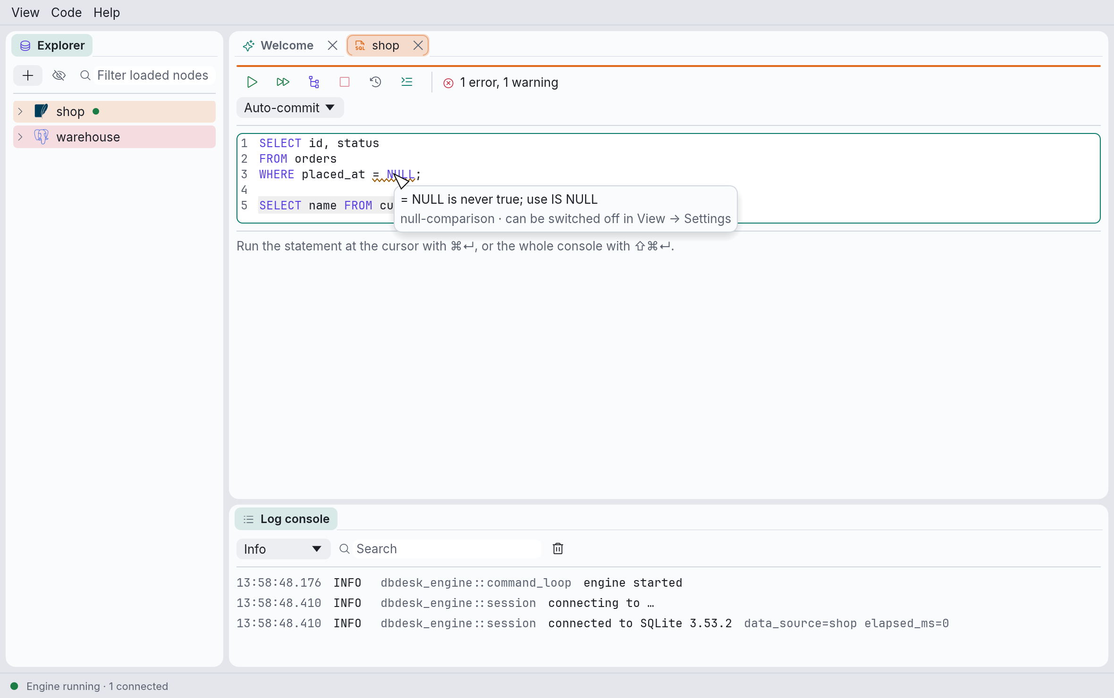The width and height of the screenshot is (1114, 698).
Task: Clear the log with the trash icon
Action: tap(558, 548)
